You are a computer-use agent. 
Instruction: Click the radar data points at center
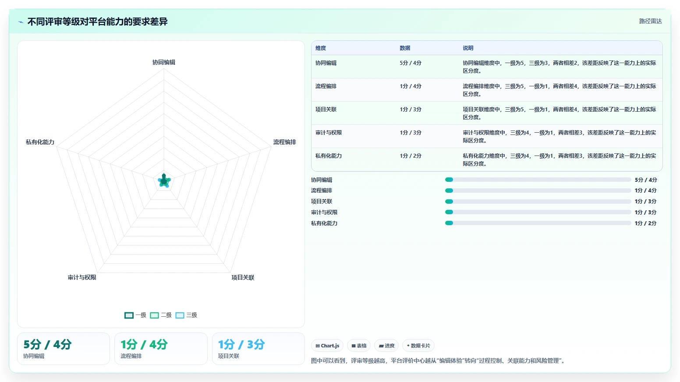point(164,180)
